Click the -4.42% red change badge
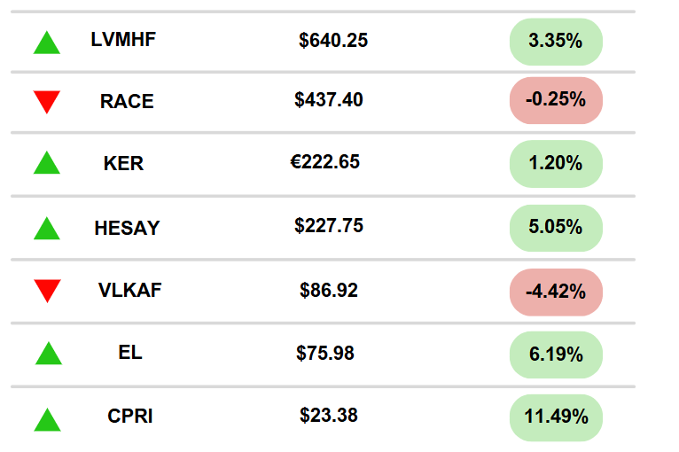The image size is (679, 452). 556,292
